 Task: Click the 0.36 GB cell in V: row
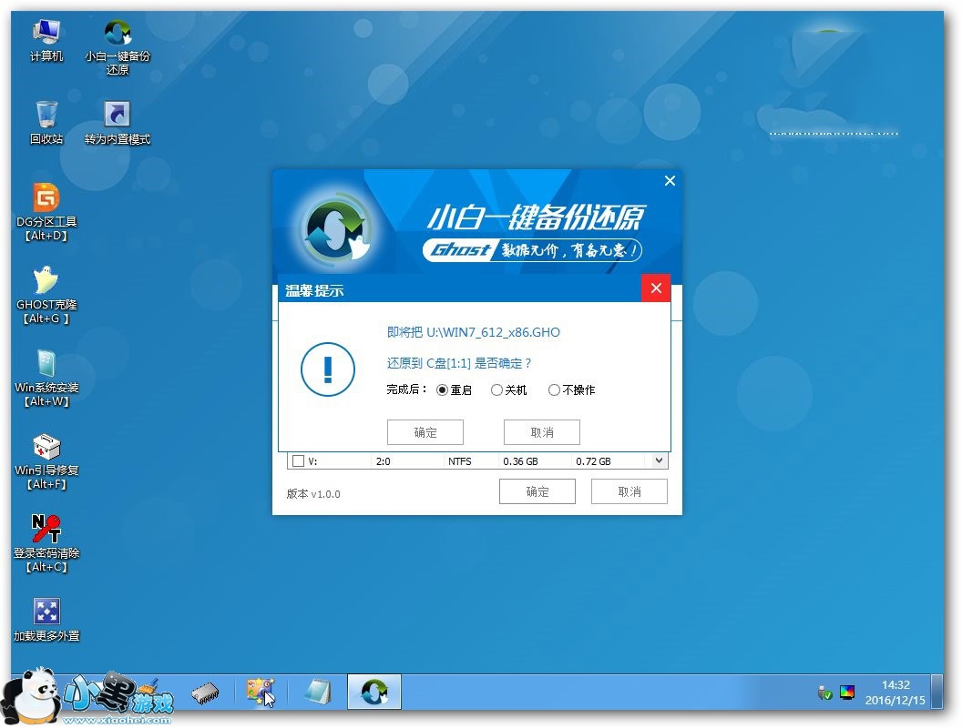pyautogui.click(x=520, y=461)
